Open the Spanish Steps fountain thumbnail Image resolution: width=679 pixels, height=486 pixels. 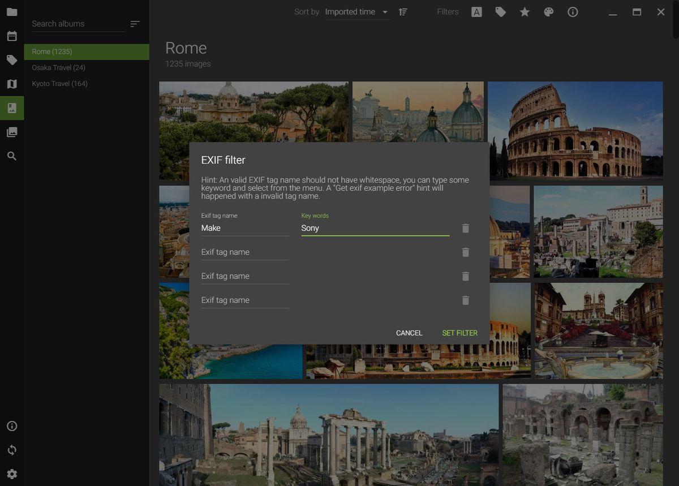coord(599,331)
